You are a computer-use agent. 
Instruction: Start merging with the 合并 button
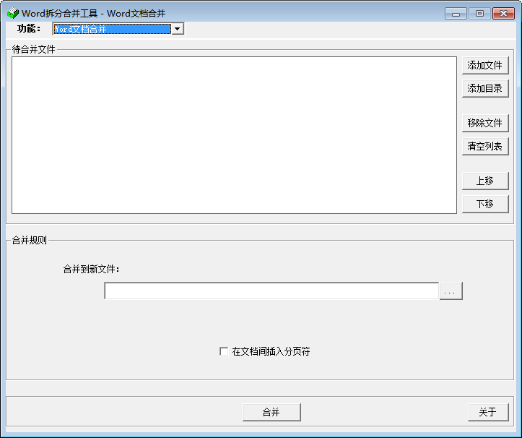tap(271, 412)
